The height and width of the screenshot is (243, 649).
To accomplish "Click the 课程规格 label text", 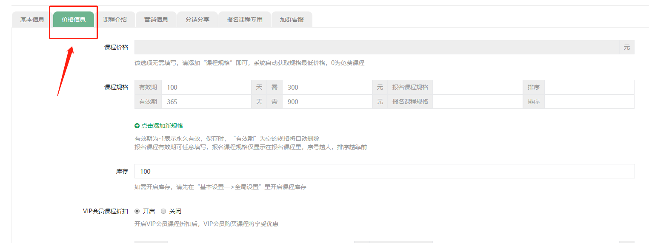I will [x=116, y=87].
